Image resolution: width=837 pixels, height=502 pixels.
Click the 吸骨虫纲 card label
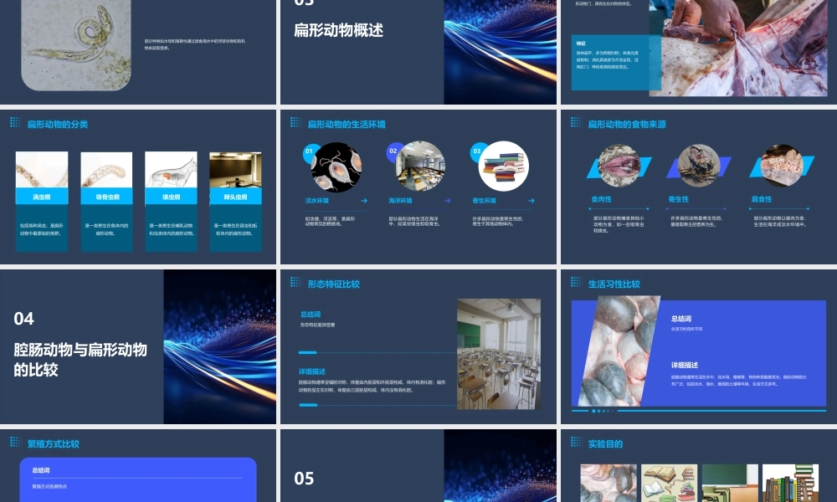click(107, 197)
